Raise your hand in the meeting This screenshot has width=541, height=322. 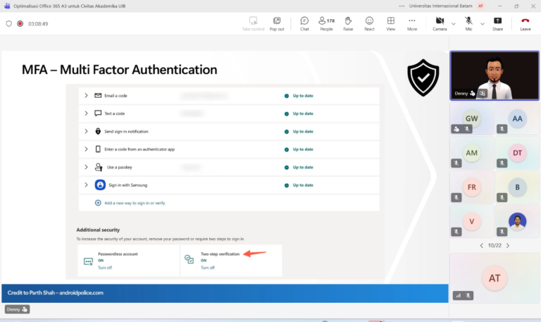click(x=348, y=24)
